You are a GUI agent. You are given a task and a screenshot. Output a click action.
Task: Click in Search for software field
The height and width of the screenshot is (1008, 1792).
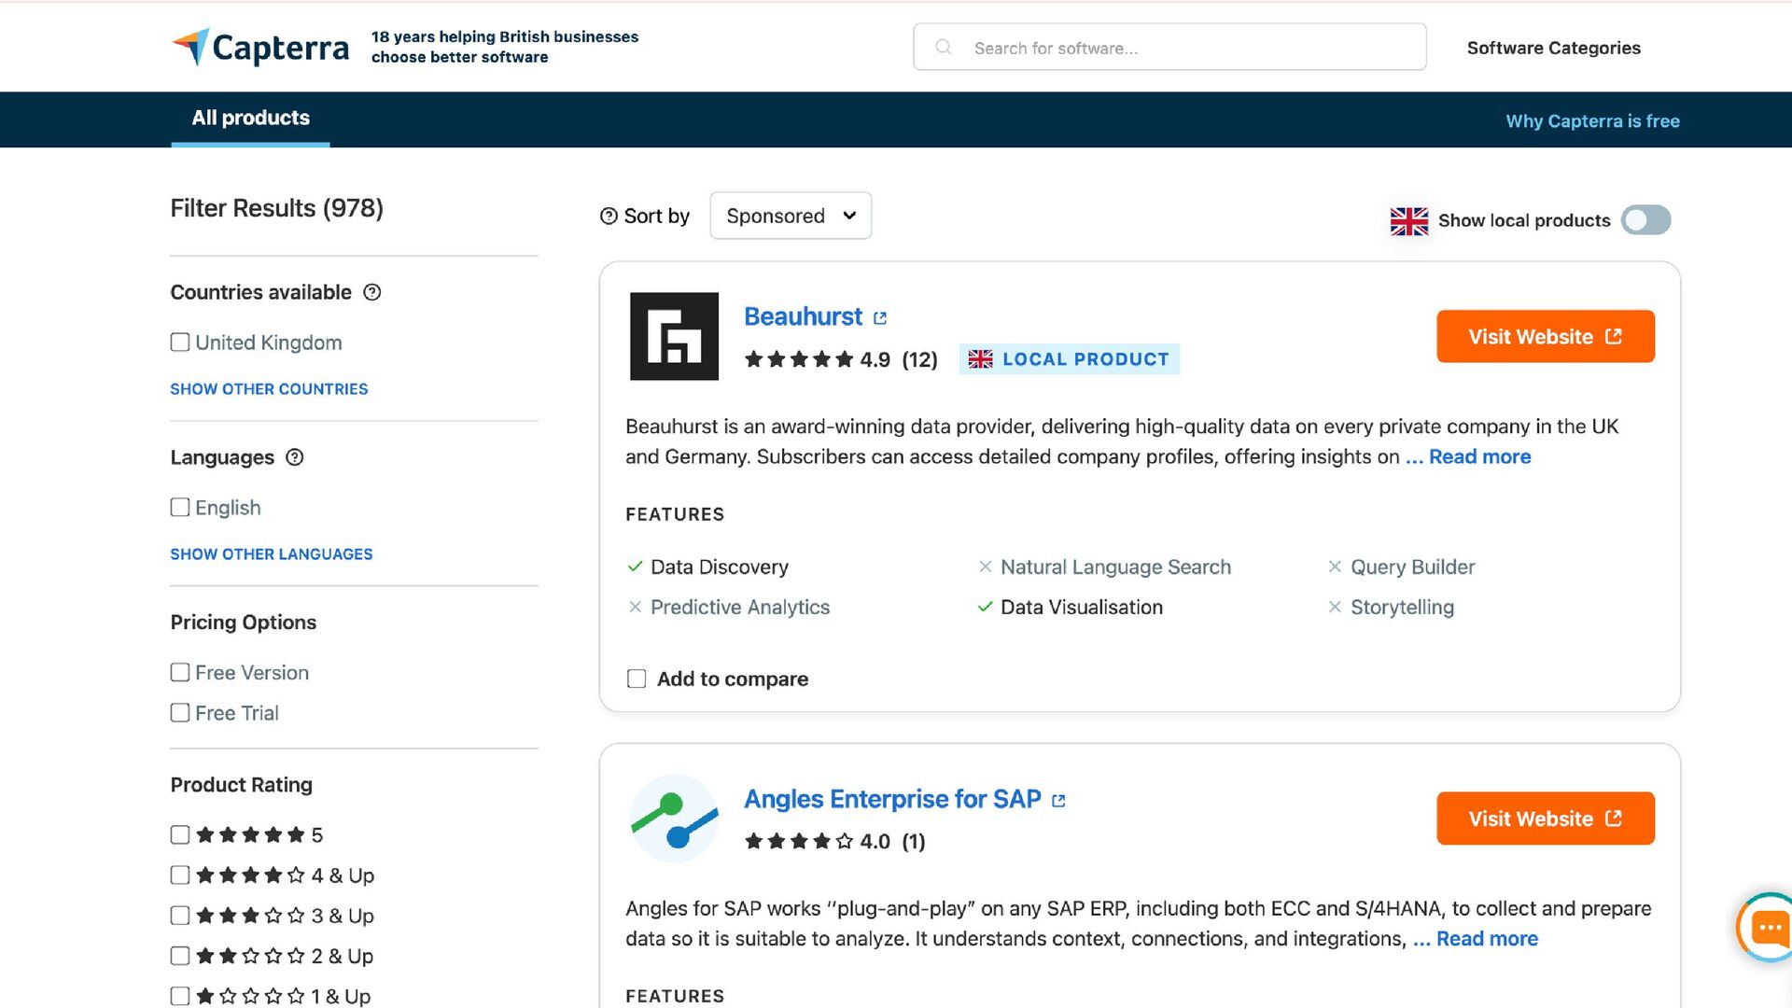pyautogui.click(x=1185, y=48)
